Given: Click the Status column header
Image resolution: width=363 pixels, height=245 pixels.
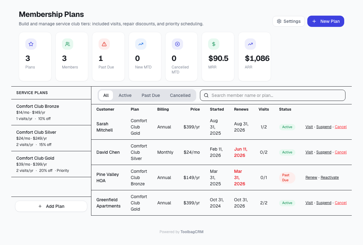Looking at the screenshot, I should click(x=285, y=109).
